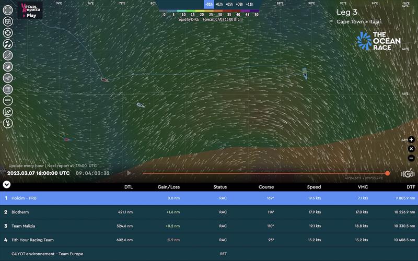Select the +02h forecast tab

click(x=219, y=4)
